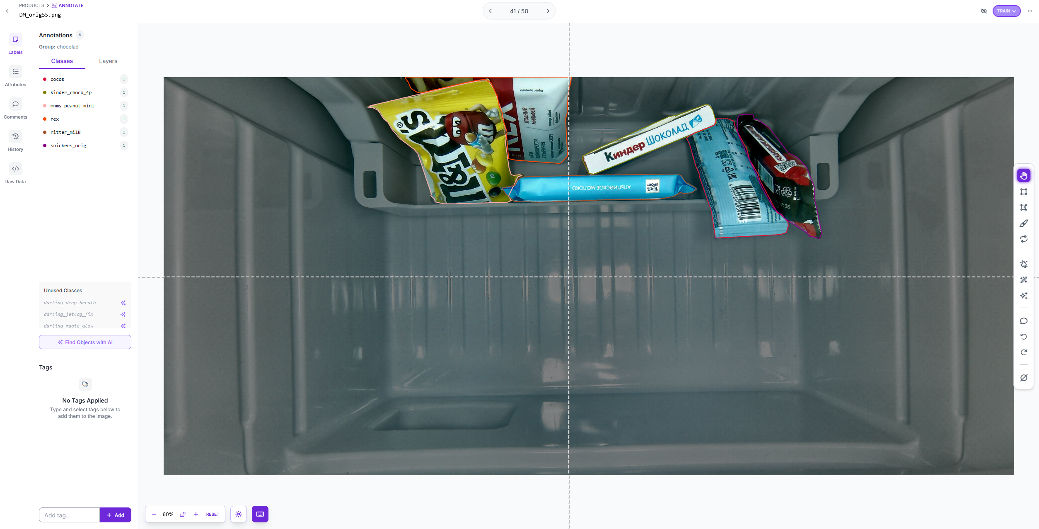The image size is (1039, 529).
Task: Select the magic wand tool
Action: [x=1023, y=280]
